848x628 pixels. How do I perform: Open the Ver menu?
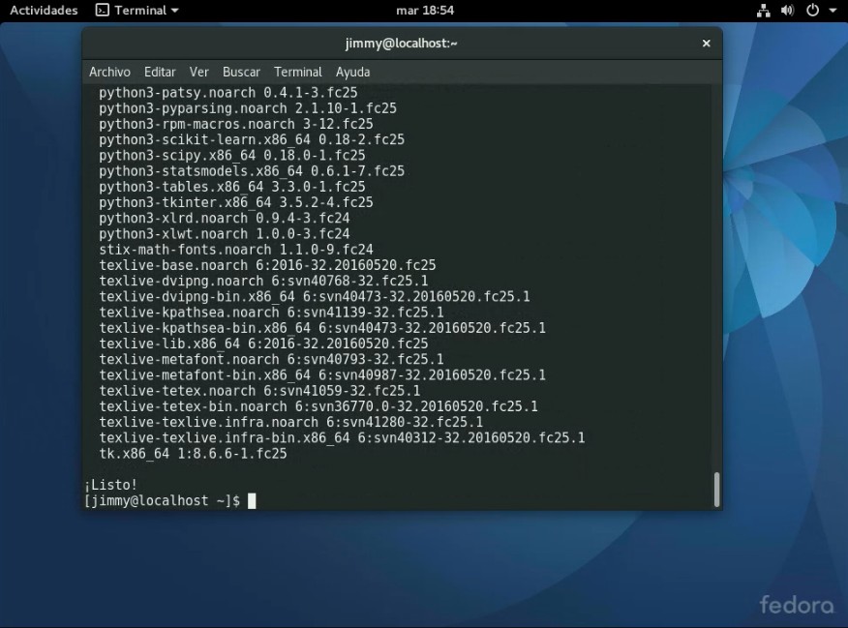[199, 72]
